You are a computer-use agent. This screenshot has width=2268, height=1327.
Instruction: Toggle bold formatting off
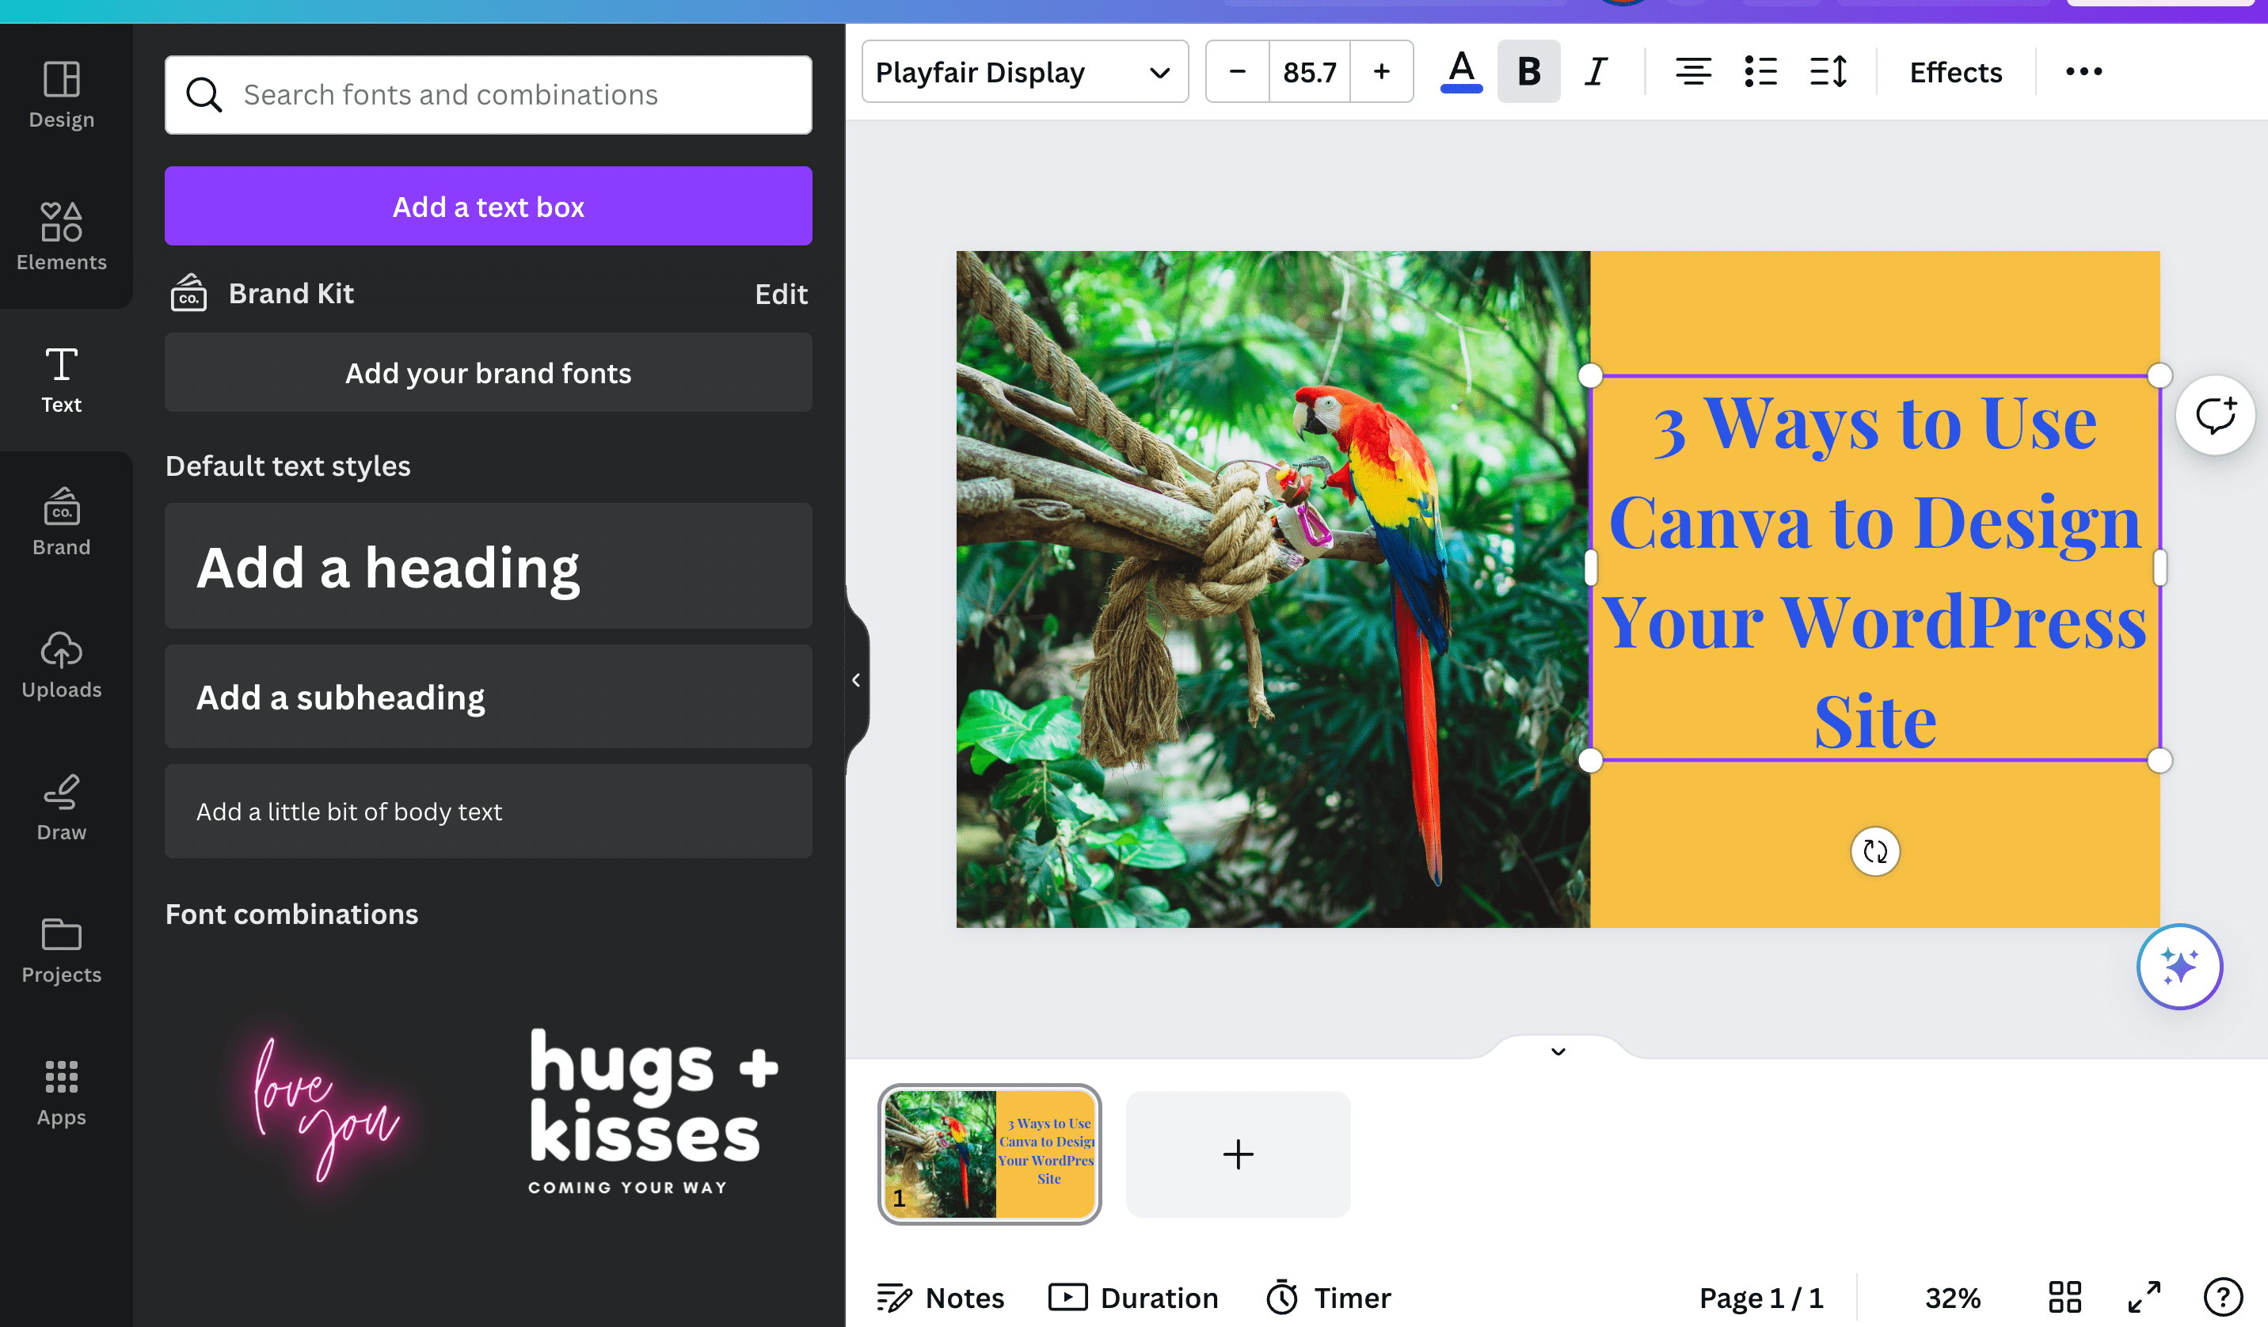click(1528, 72)
